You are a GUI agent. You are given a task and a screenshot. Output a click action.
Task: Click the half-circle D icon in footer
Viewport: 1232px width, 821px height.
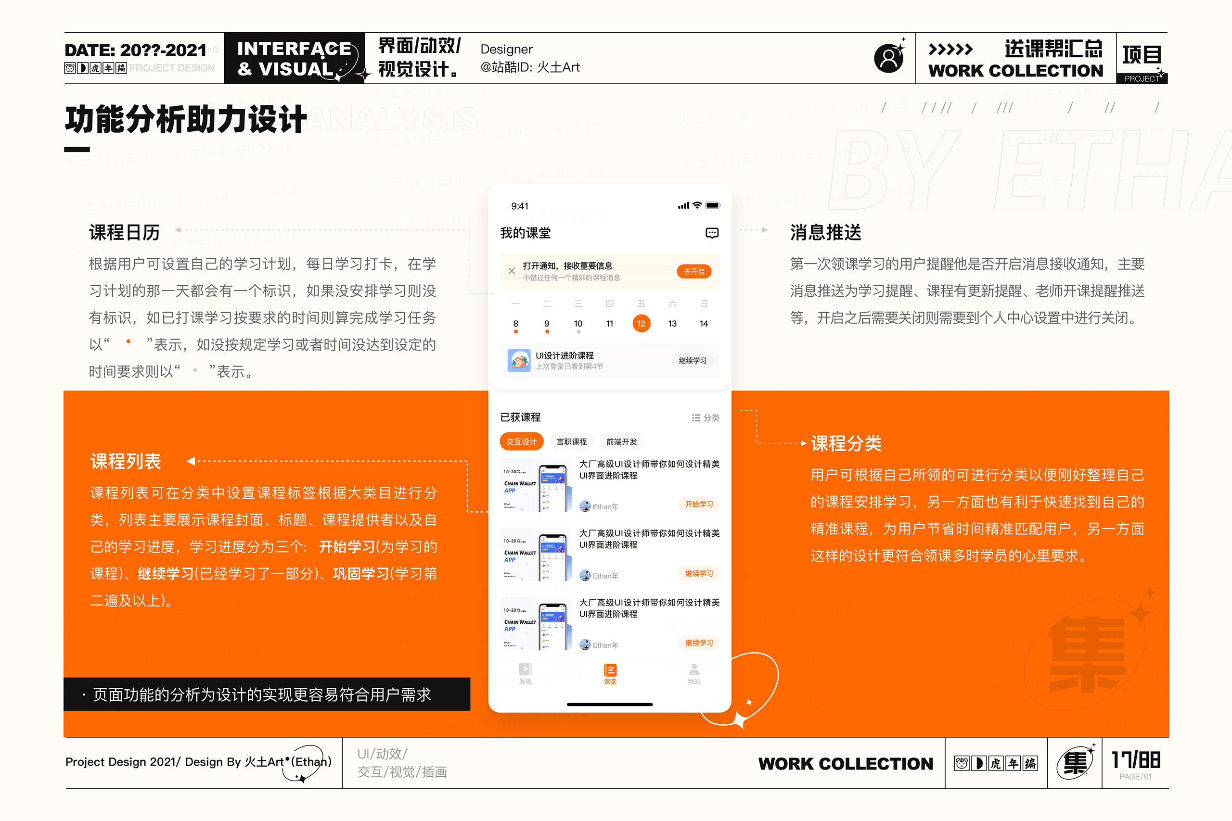pyautogui.click(x=978, y=763)
